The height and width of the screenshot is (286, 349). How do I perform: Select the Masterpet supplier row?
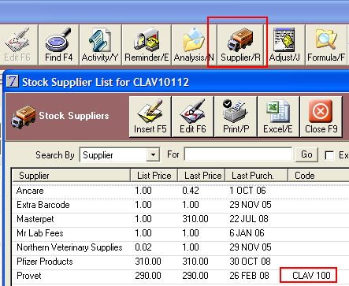[180, 219]
